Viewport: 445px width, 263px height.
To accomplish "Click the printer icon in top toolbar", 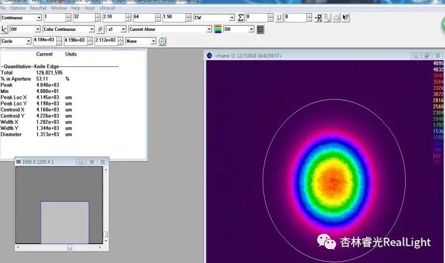I will 336,18.
